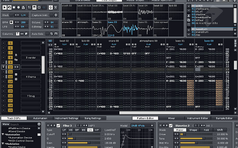Choose Shift distortion mode
The height and width of the screenshot is (148, 238).
point(220,130)
